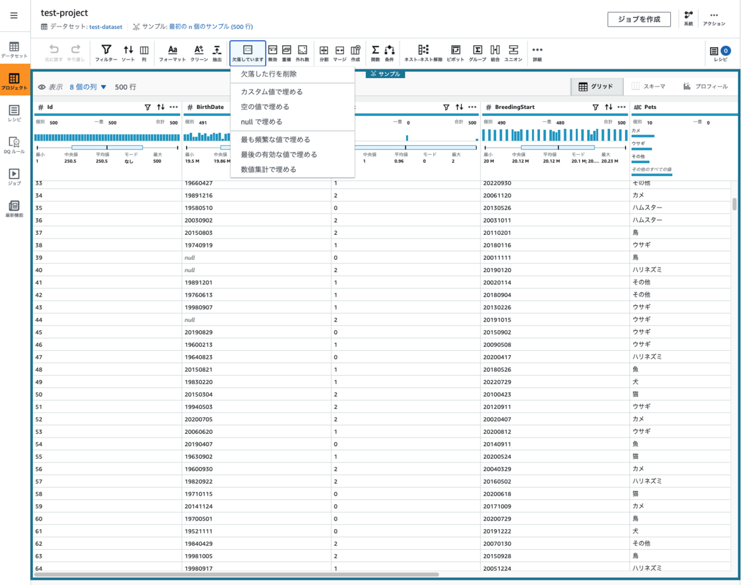The image size is (744, 585).
Task: Open the 外れ数 outliers tool
Action: click(302, 53)
